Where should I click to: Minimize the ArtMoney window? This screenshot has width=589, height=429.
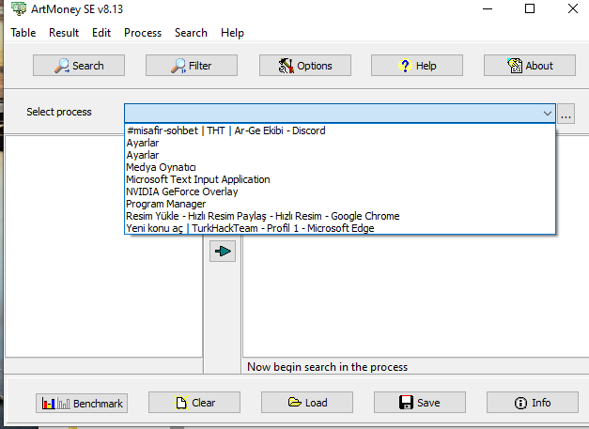click(x=488, y=8)
